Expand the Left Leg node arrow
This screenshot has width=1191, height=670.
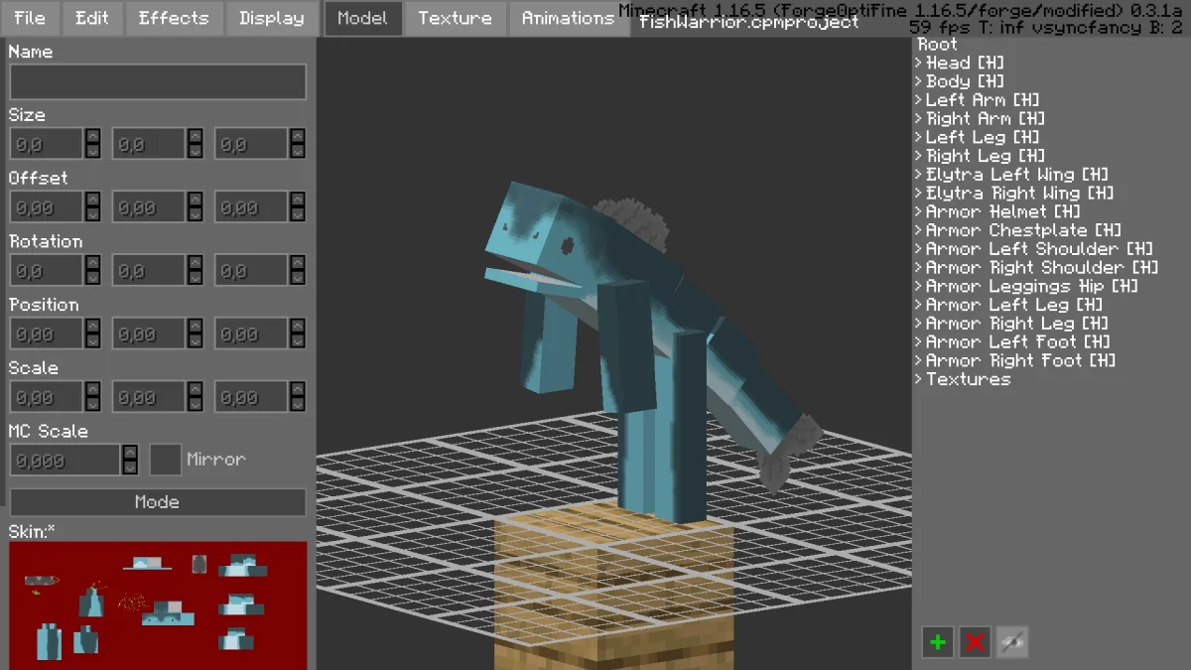[918, 138]
